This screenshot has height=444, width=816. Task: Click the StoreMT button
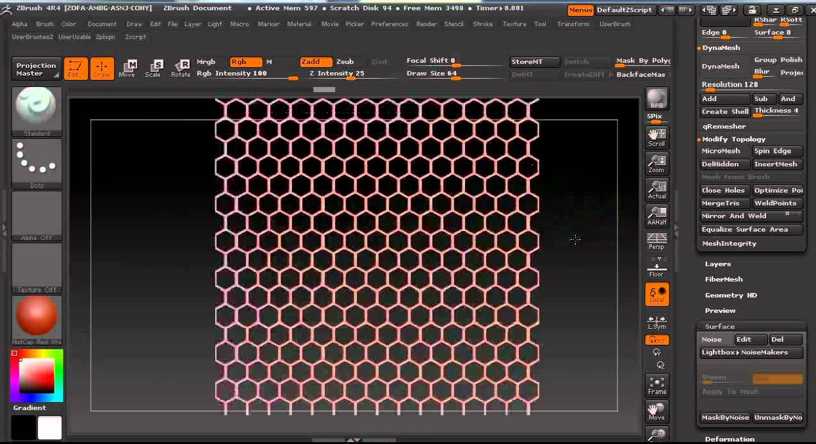coord(534,62)
